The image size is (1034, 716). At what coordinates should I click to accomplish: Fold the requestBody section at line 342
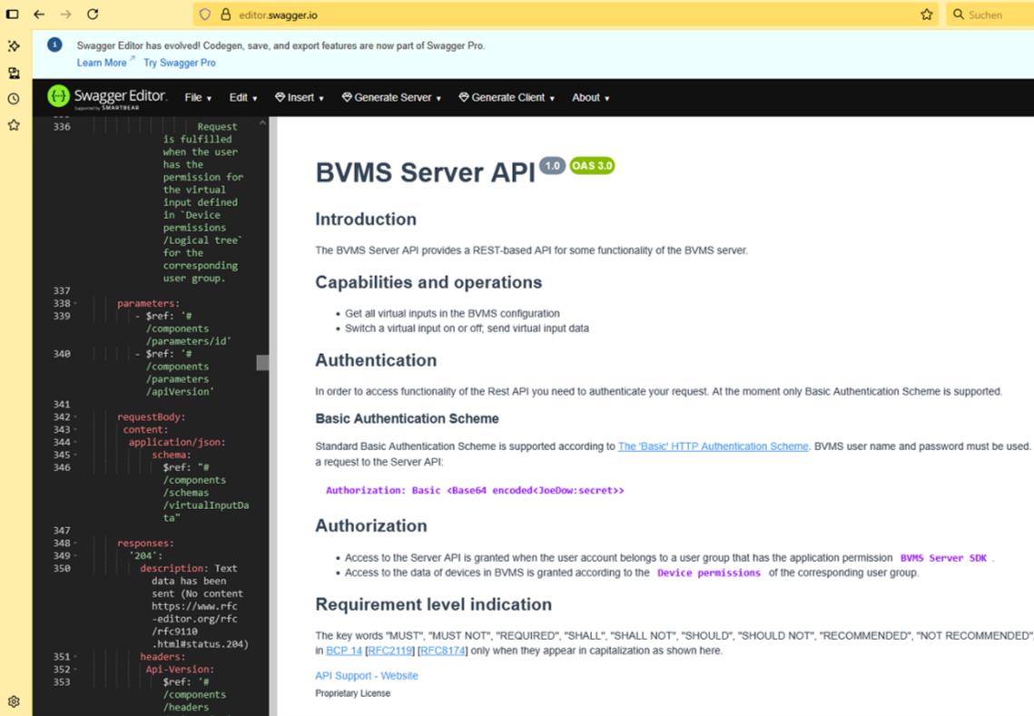75,417
